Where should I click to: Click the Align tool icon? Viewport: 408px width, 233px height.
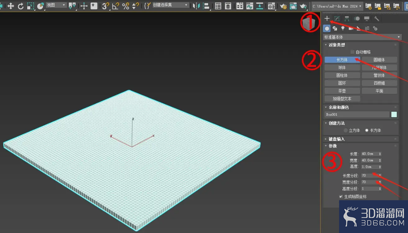point(206,6)
